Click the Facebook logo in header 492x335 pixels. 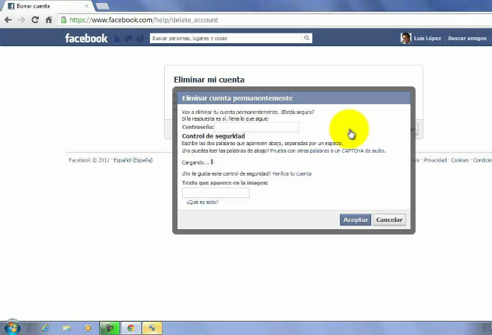click(86, 38)
